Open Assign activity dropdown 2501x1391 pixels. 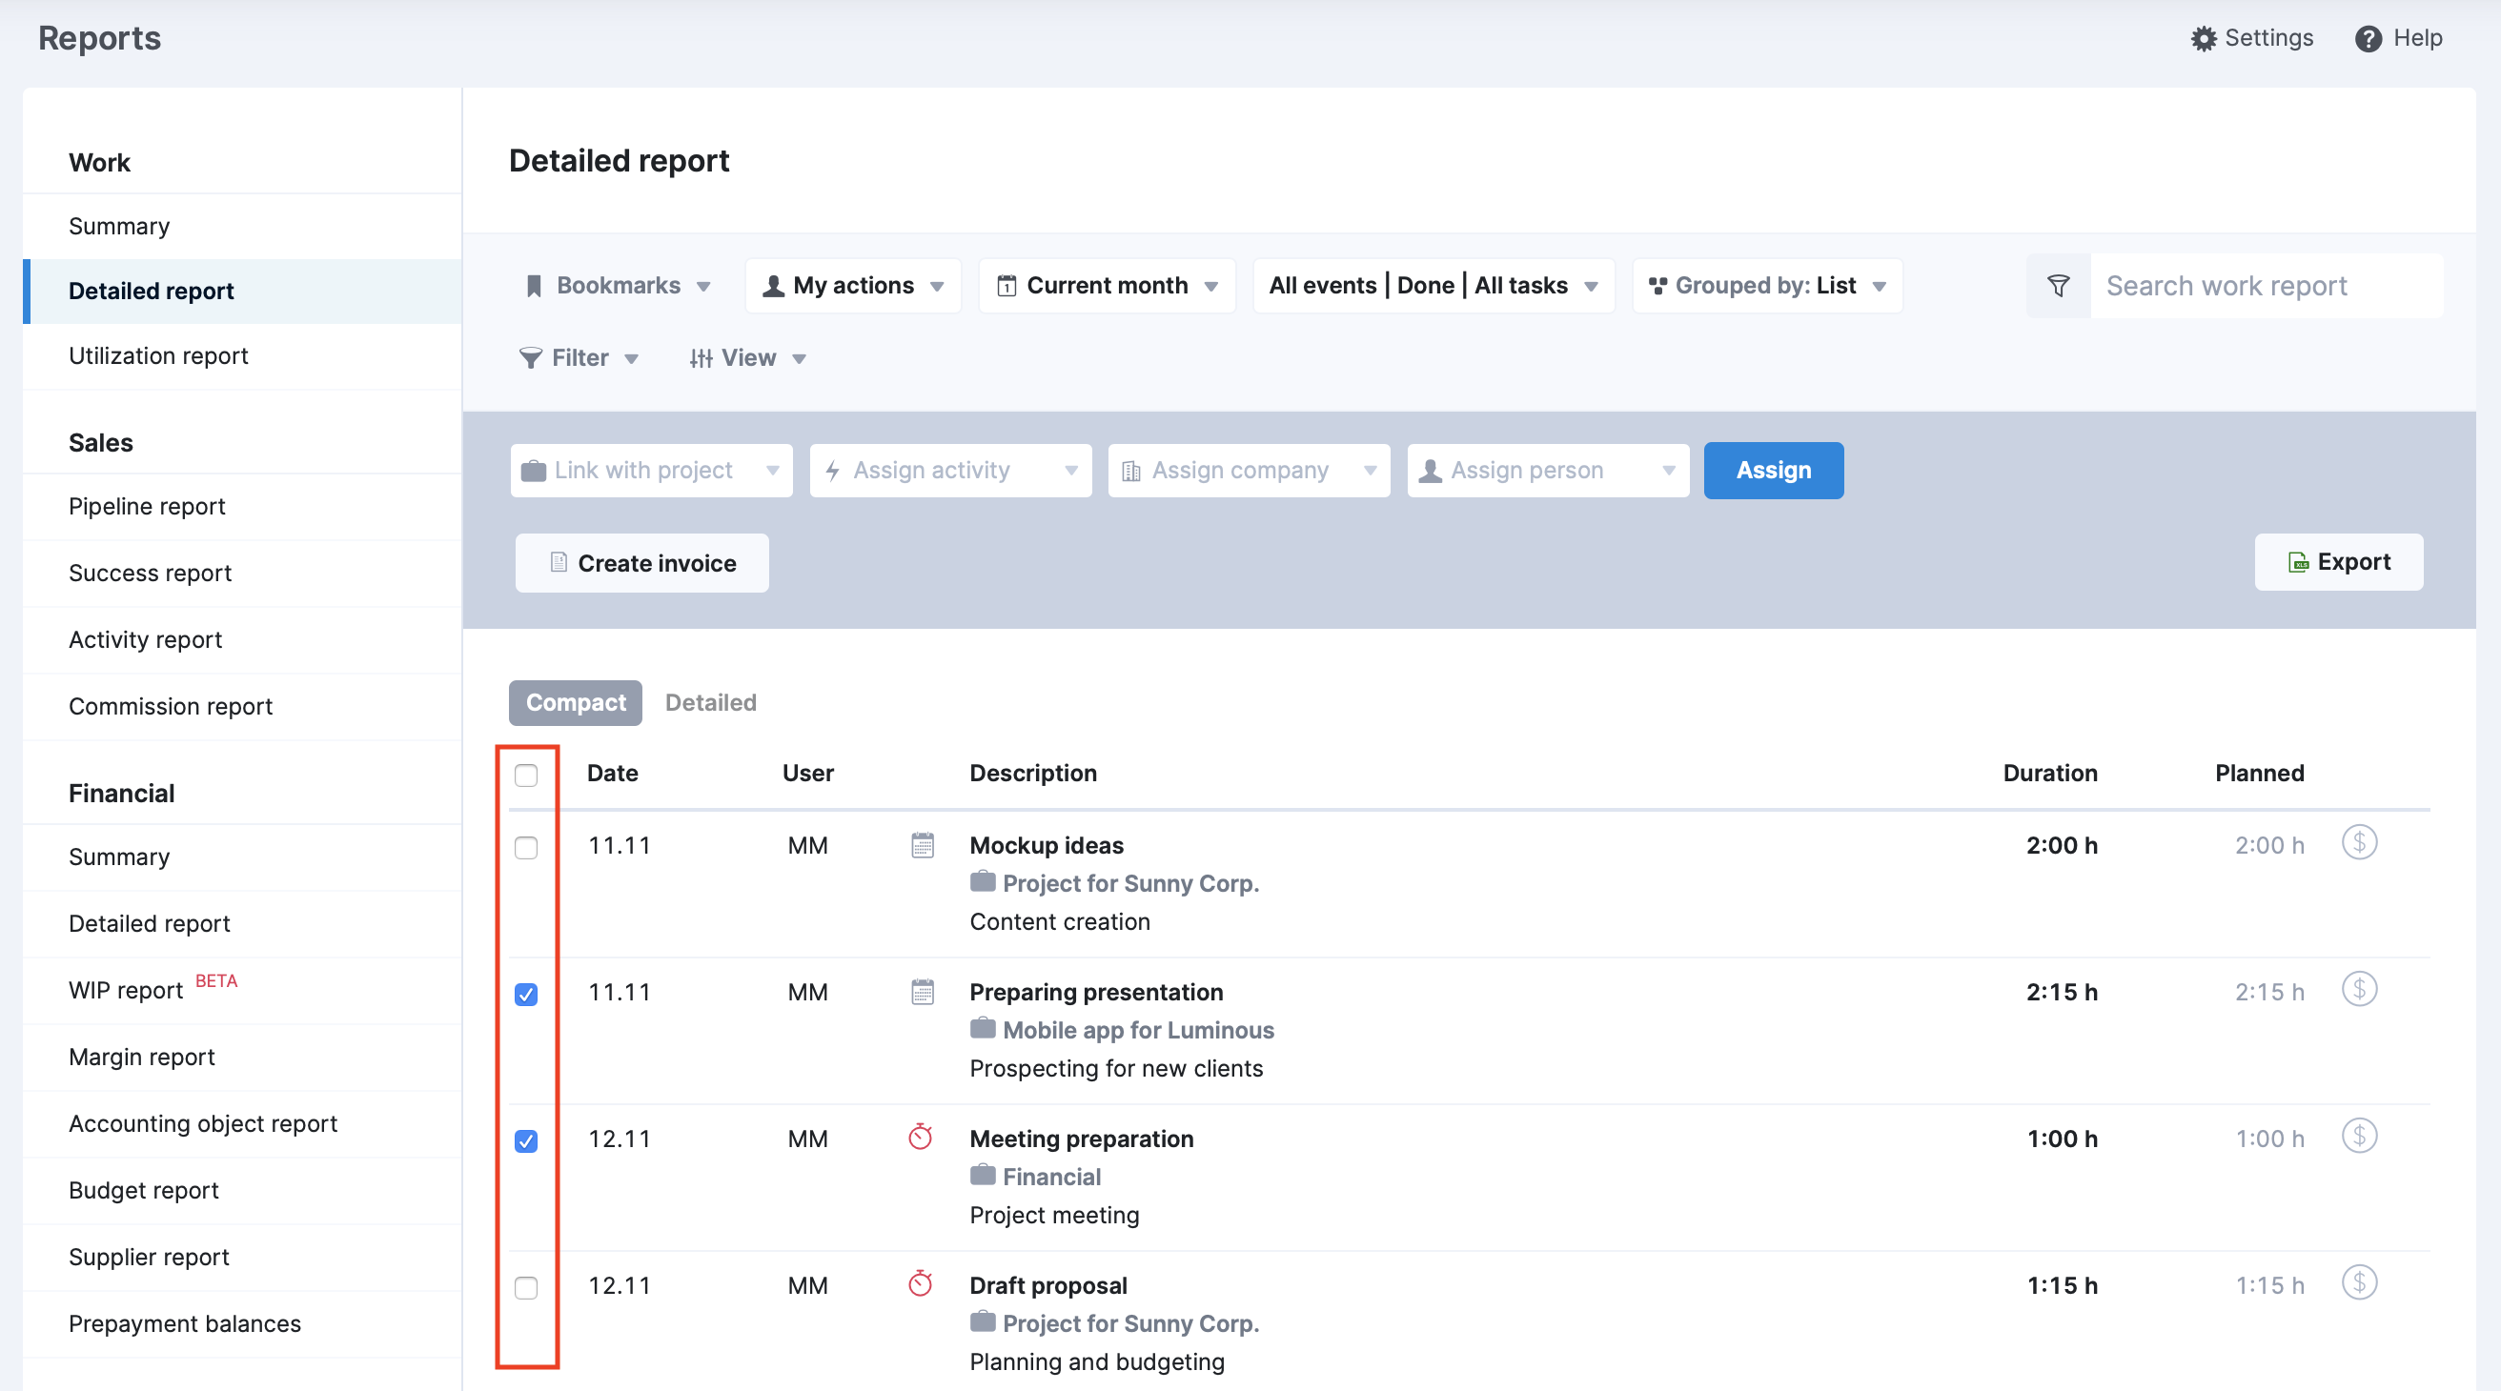click(950, 471)
